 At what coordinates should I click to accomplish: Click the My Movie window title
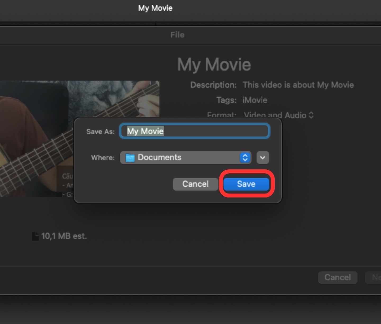click(155, 8)
